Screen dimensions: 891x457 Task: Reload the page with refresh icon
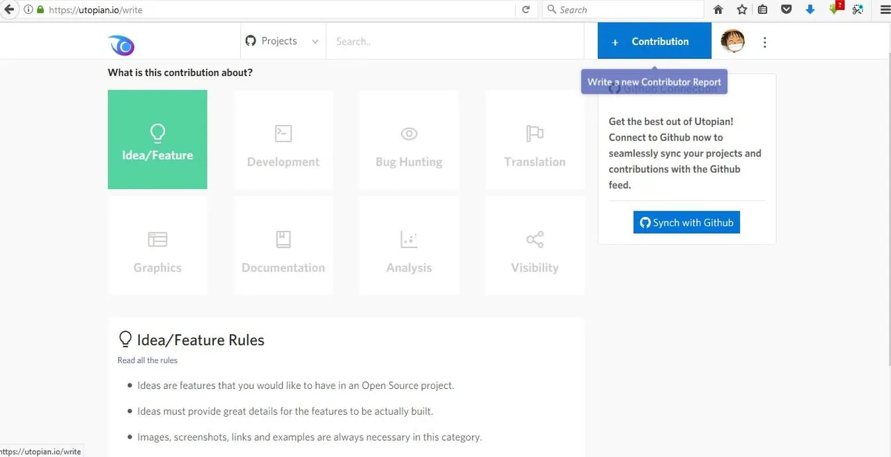pyautogui.click(x=526, y=10)
